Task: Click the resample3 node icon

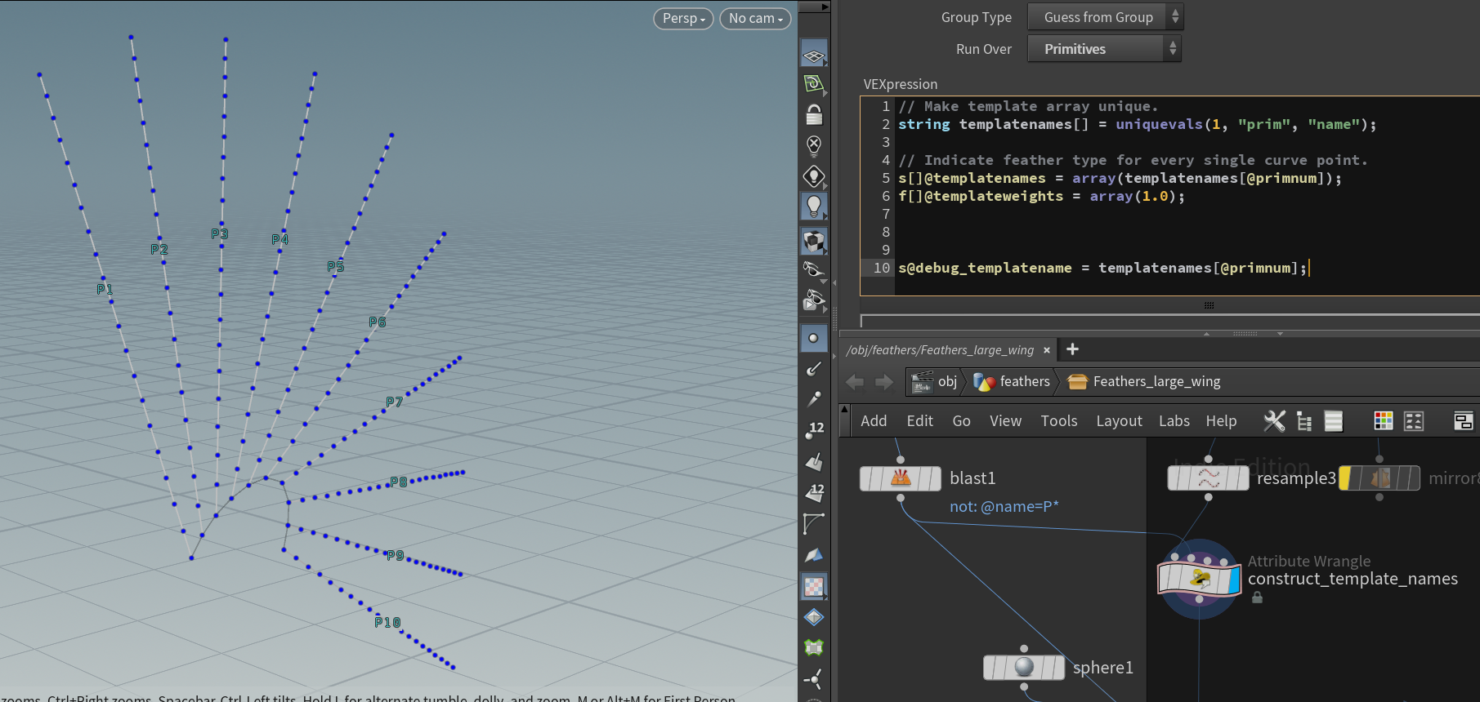Action: click(x=1208, y=478)
